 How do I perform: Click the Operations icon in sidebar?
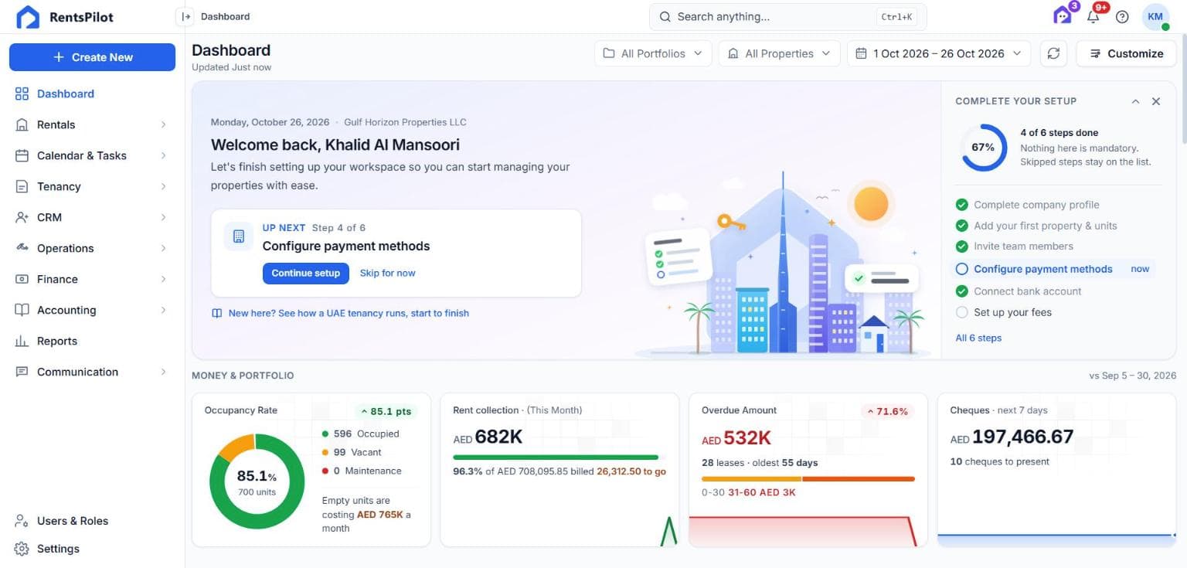22,248
